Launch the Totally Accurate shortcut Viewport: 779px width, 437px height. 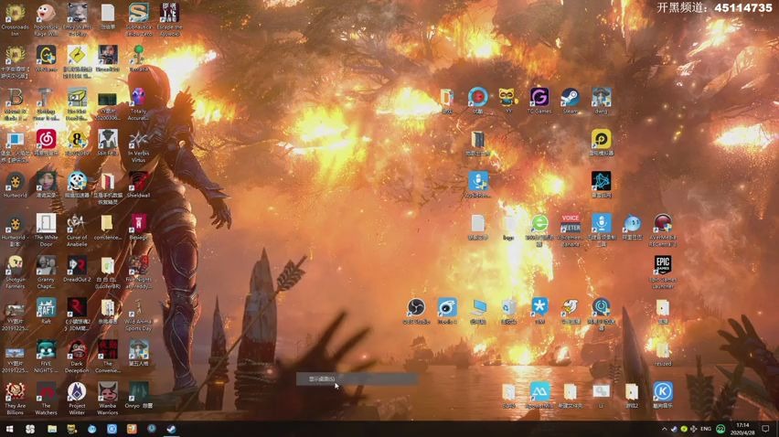139,103
